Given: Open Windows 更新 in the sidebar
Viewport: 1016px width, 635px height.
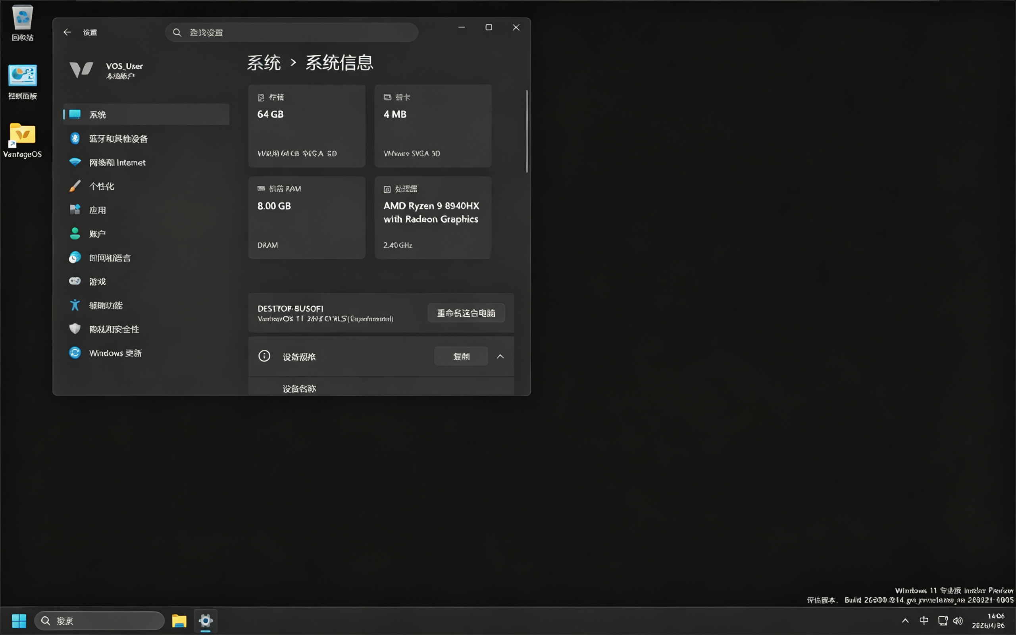Looking at the screenshot, I should point(146,353).
